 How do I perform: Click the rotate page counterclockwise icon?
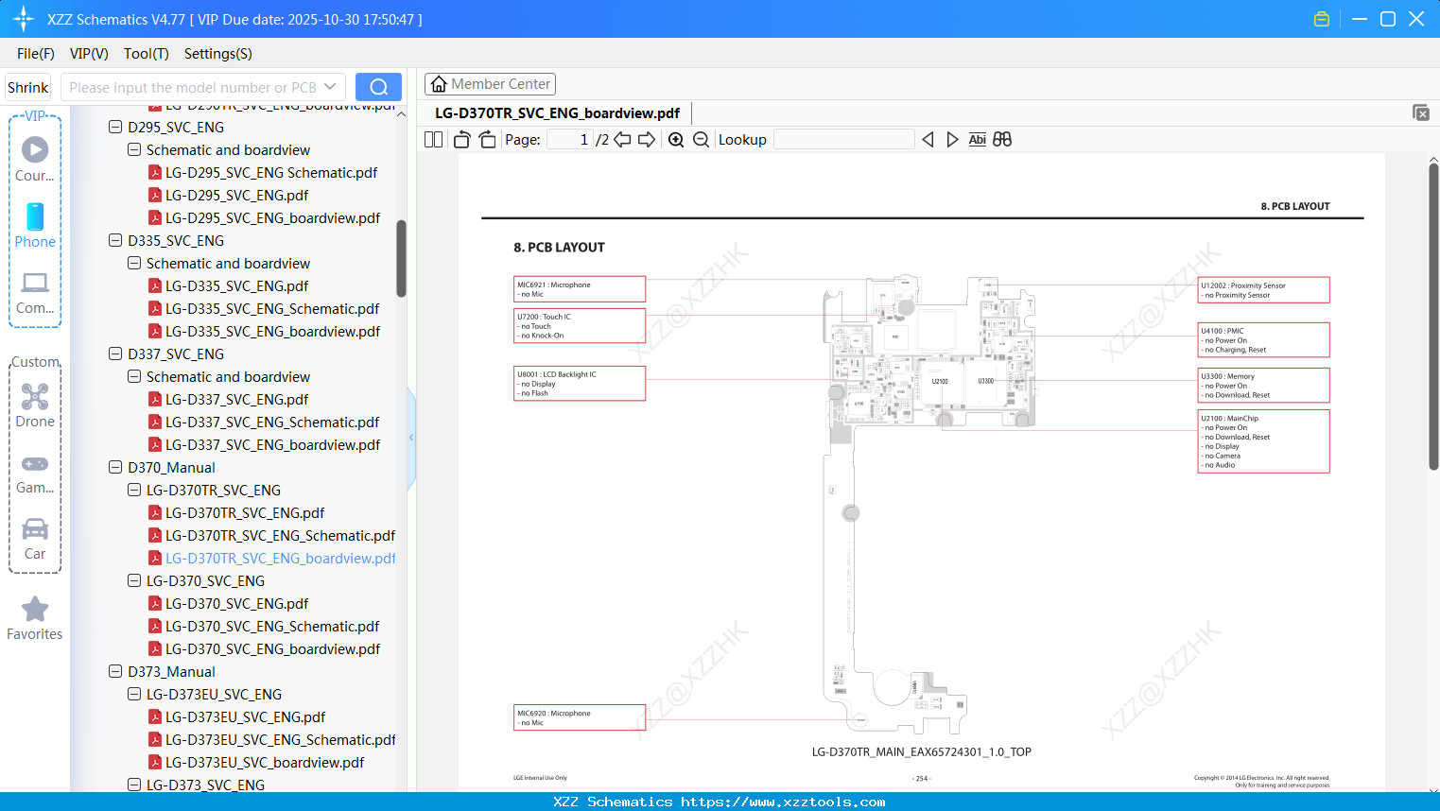(x=460, y=139)
